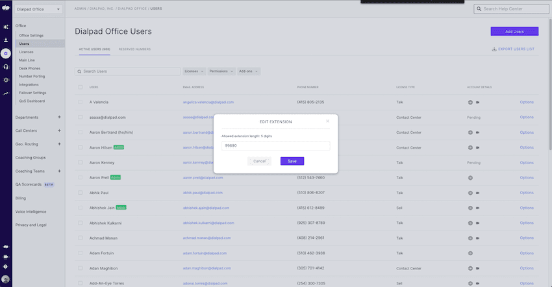Click Cancel in the Edit Extension dialog

pyautogui.click(x=259, y=161)
